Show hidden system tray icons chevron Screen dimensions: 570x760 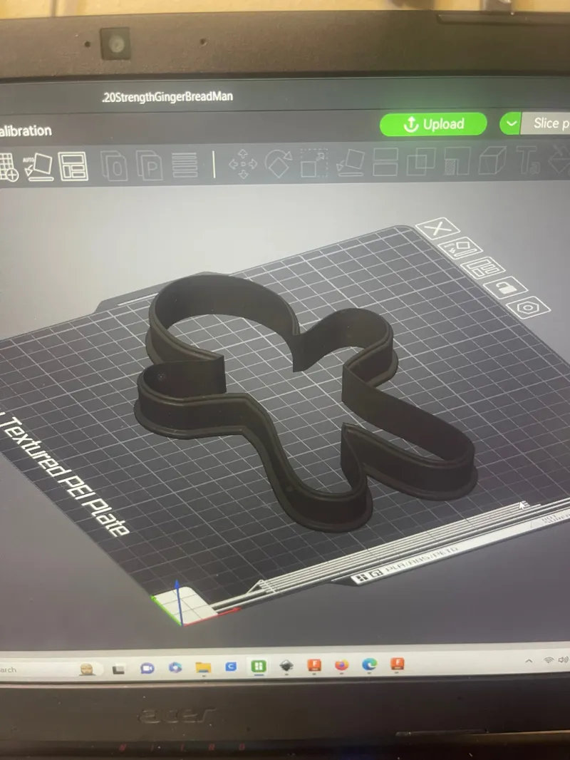pyautogui.click(x=529, y=661)
